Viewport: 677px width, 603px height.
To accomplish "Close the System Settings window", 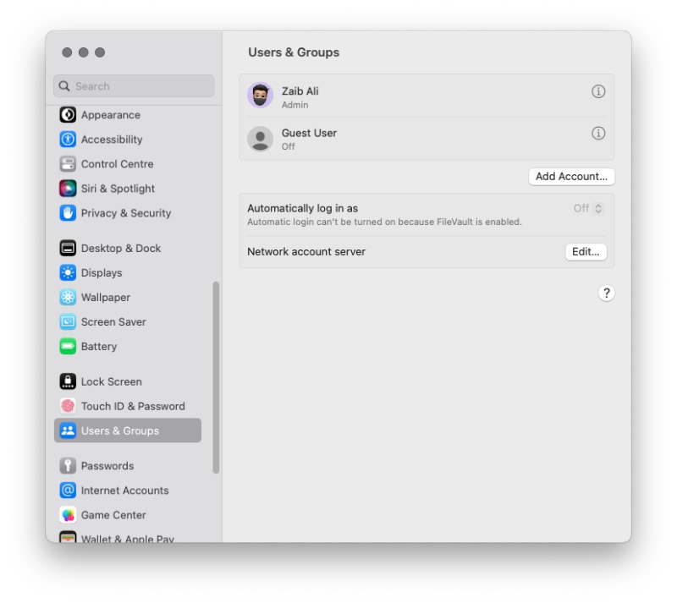I will click(67, 52).
